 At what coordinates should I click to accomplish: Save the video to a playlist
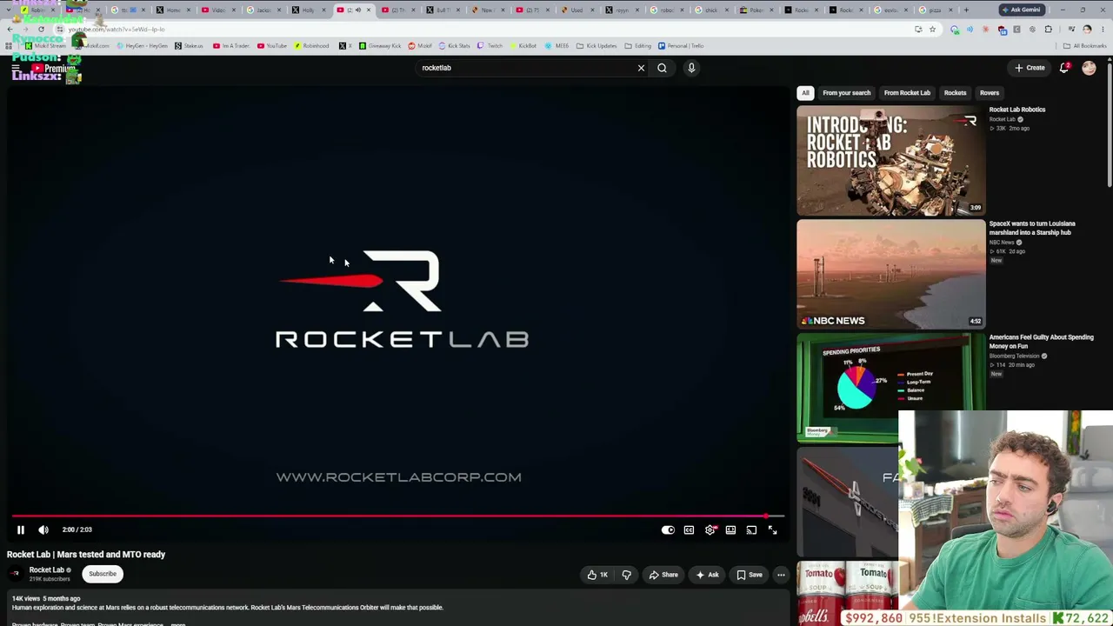pos(750,575)
